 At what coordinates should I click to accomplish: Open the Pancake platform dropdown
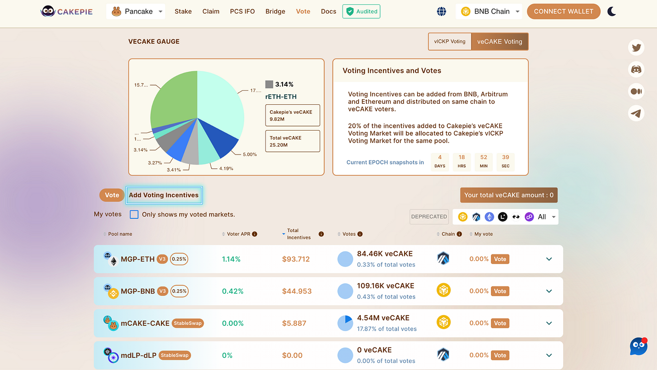(136, 12)
